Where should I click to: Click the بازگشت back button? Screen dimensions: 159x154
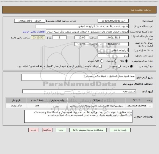pos(47,130)
